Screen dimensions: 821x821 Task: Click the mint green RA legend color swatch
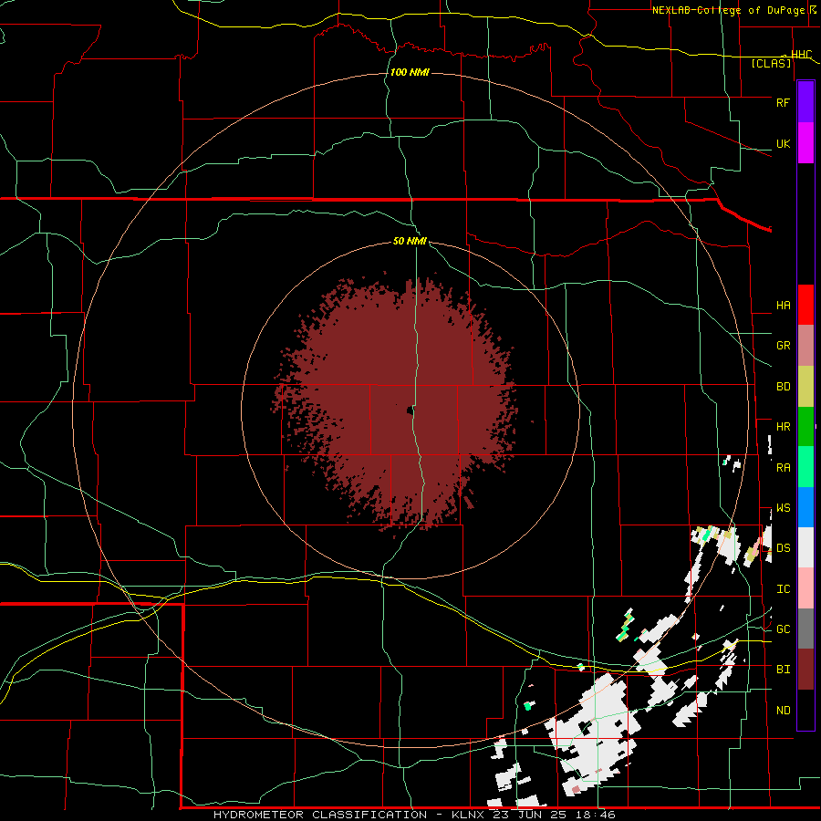point(805,467)
